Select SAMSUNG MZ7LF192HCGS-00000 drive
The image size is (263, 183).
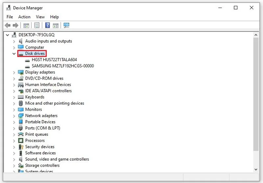point(63,66)
